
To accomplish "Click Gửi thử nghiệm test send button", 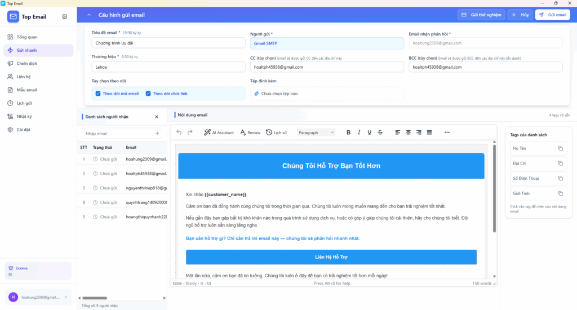I will (x=481, y=15).
